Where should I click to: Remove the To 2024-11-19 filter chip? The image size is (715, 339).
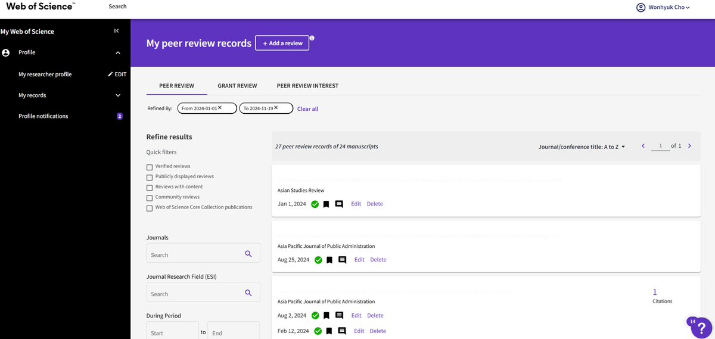click(x=276, y=108)
